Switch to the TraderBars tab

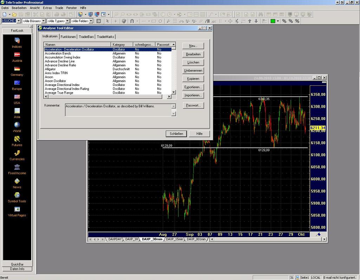click(x=86, y=37)
